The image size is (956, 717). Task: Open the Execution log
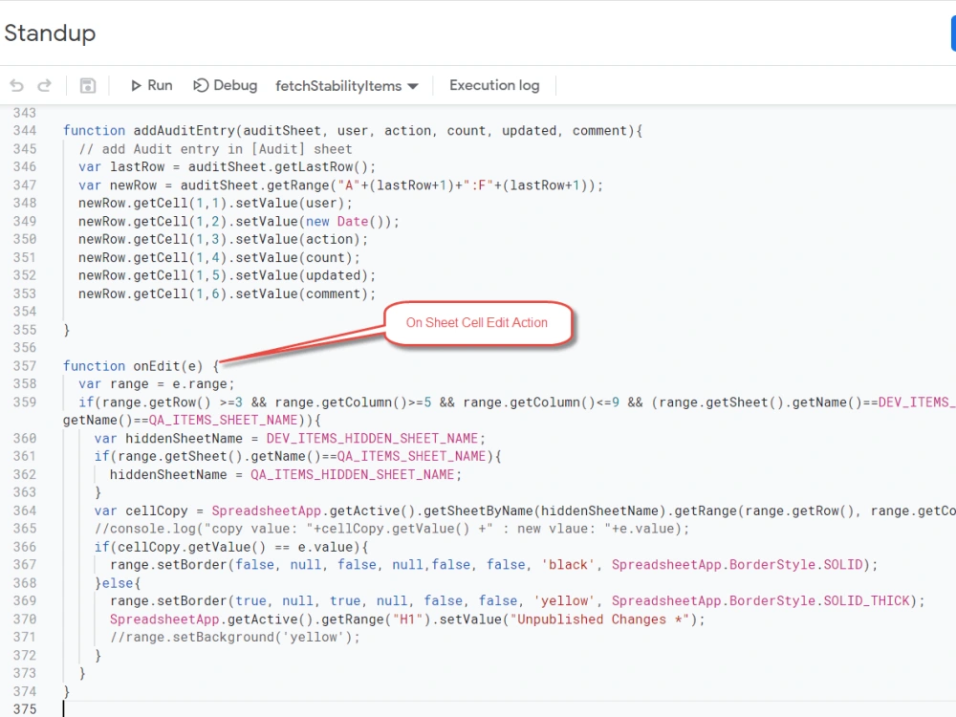494,85
